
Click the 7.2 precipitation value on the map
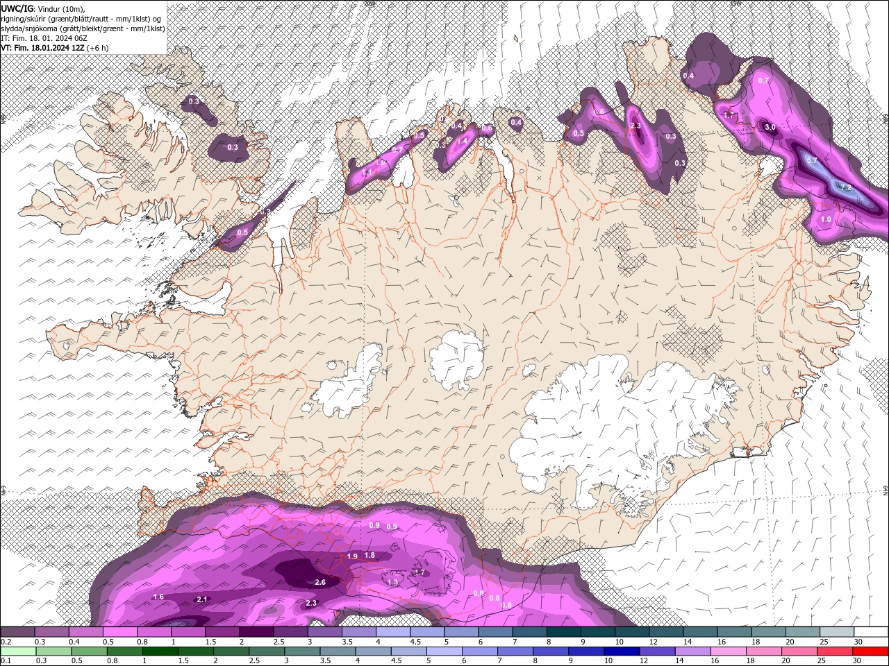[846, 187]
